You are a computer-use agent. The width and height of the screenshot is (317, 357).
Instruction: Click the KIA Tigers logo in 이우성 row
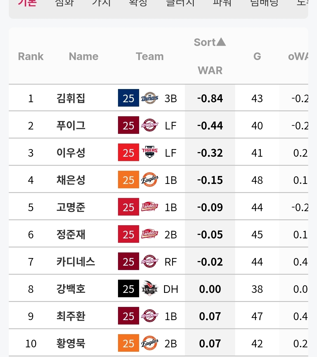point(149,153)
